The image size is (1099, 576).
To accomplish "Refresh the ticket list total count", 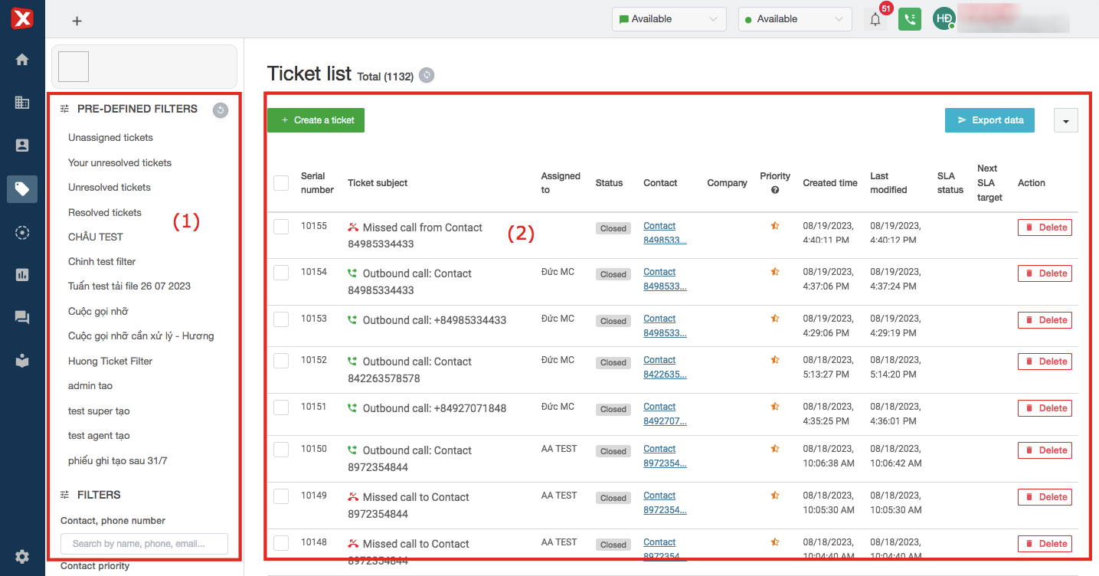I will click(427, 75).
